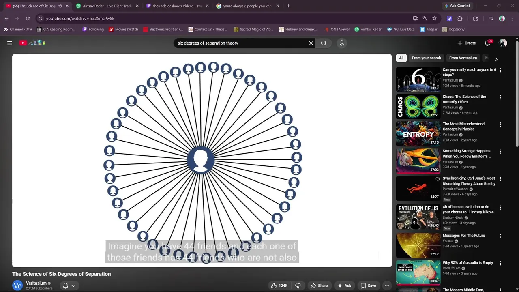Open the YouTube guide hamburger menu
This screenshot has height=292, width=519.
click(10, 43)
